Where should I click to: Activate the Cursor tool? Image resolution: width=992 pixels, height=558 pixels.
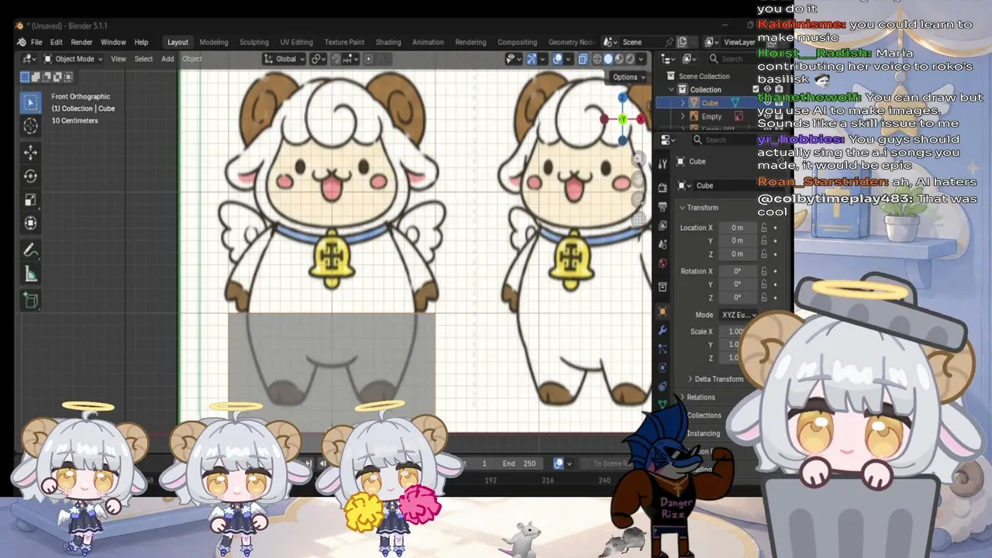point(31,126)
